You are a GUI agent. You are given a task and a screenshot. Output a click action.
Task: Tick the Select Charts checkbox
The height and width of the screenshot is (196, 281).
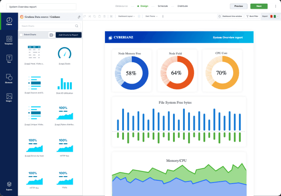coord(21,35)
